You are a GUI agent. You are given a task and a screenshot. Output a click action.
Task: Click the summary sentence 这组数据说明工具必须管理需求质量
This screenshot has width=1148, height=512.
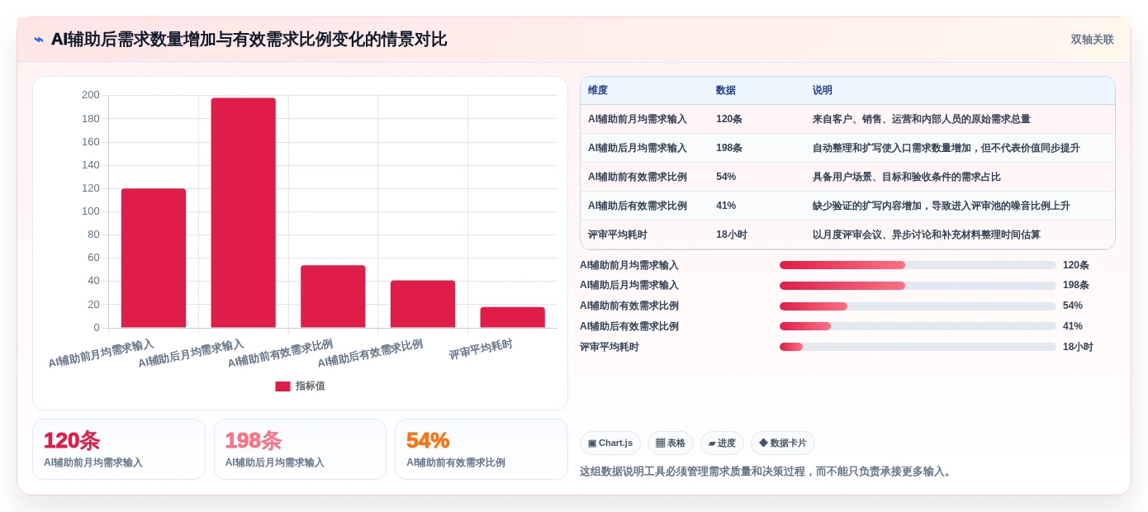tap(766, 472)
